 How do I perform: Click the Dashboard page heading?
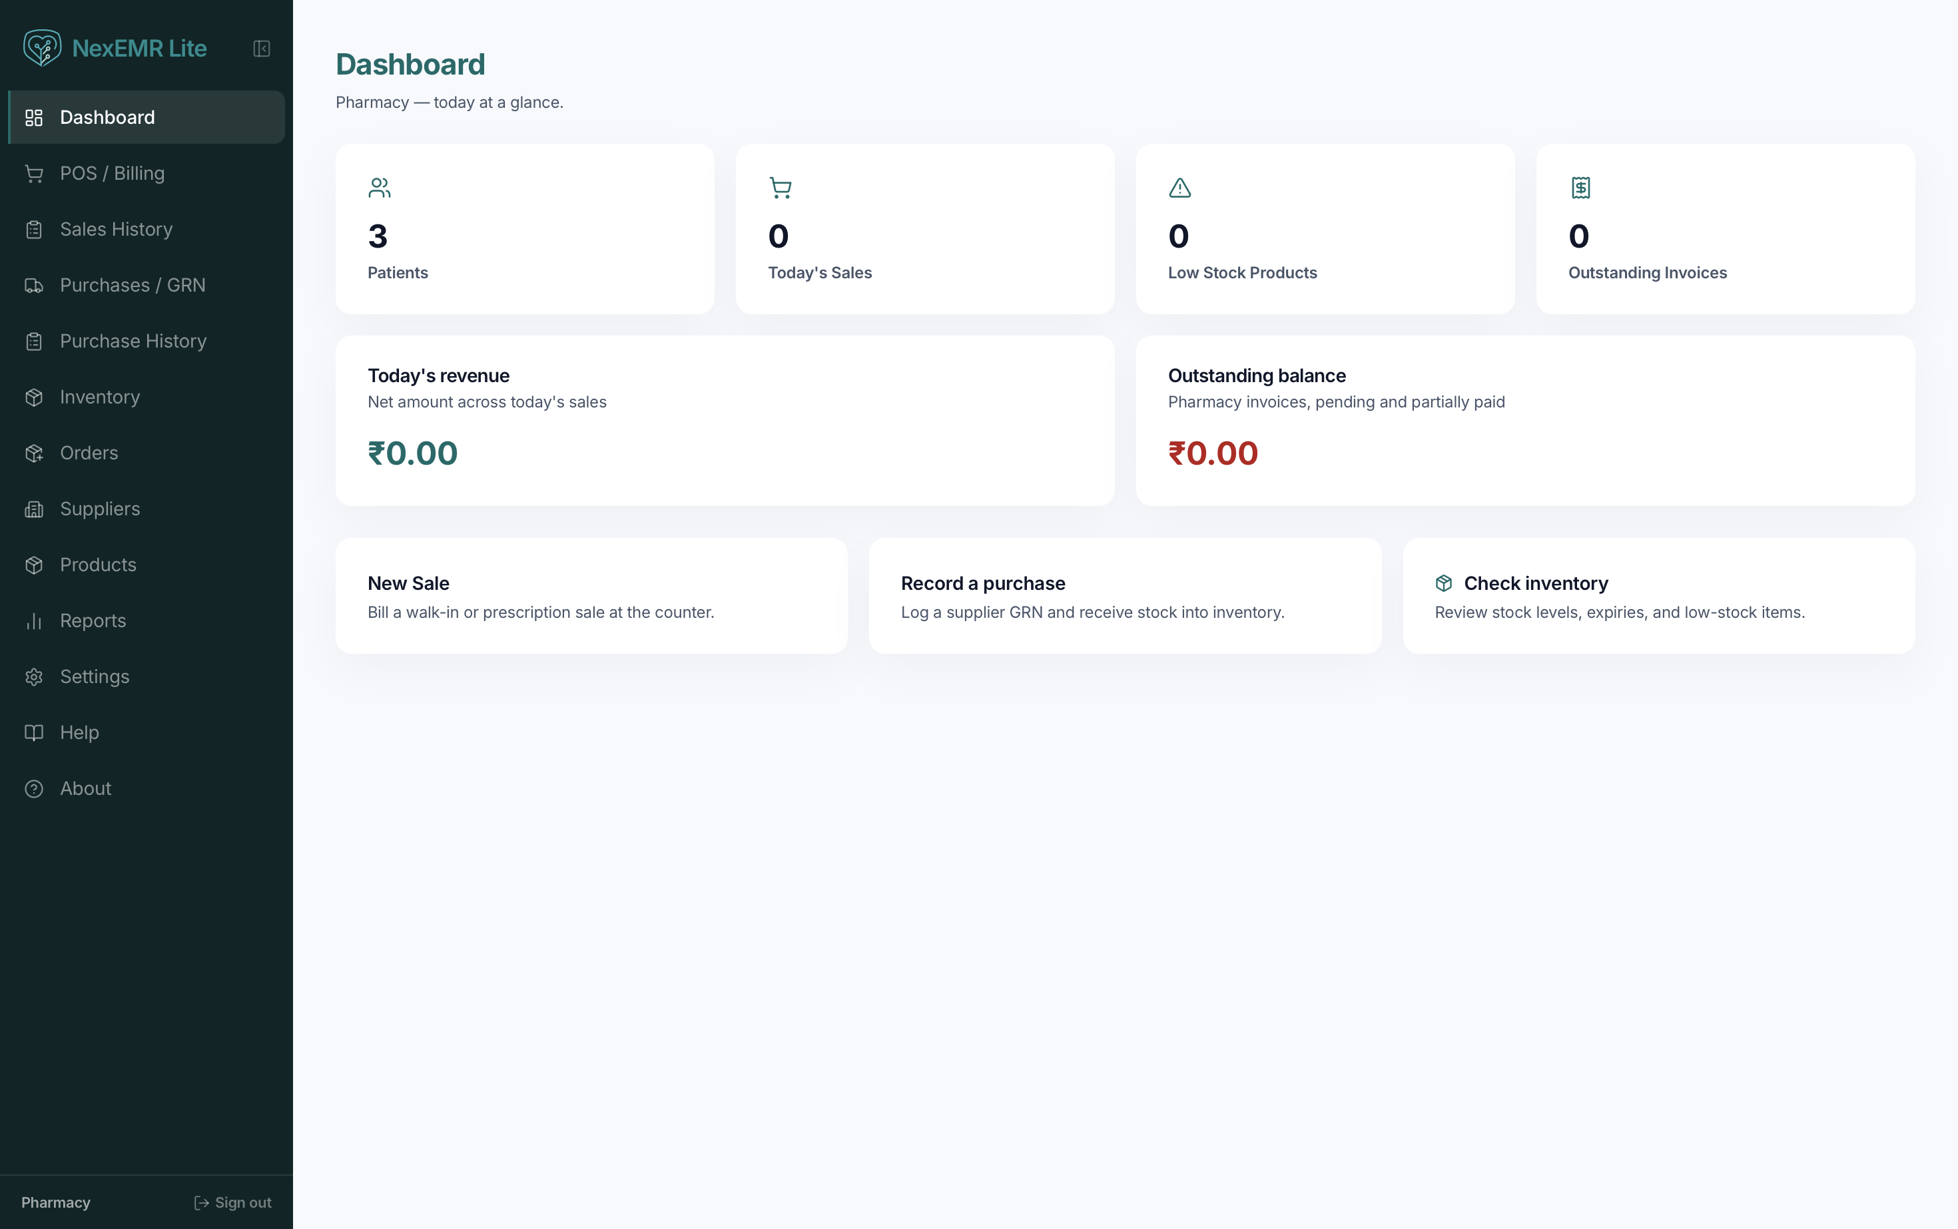(x=410, y=65)
